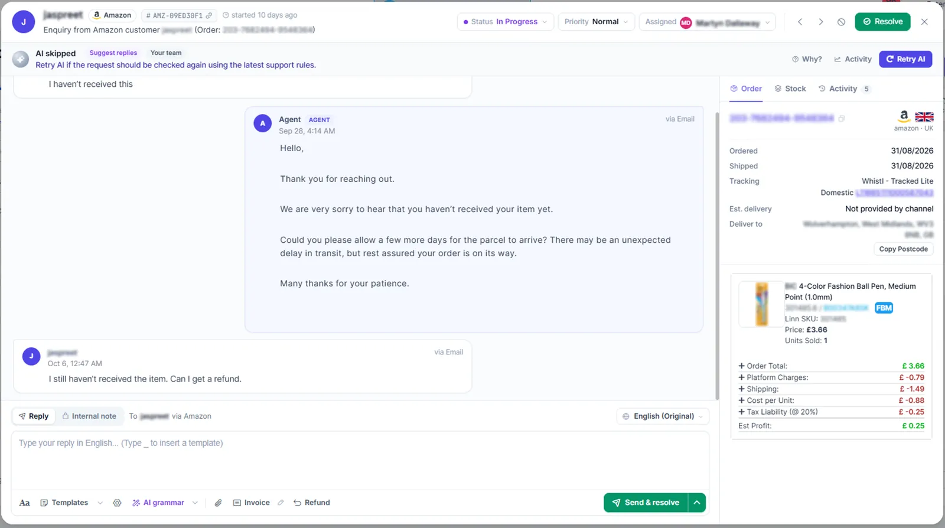Switch to the Order tab
The image size is (945, 528).
point(746,89)
